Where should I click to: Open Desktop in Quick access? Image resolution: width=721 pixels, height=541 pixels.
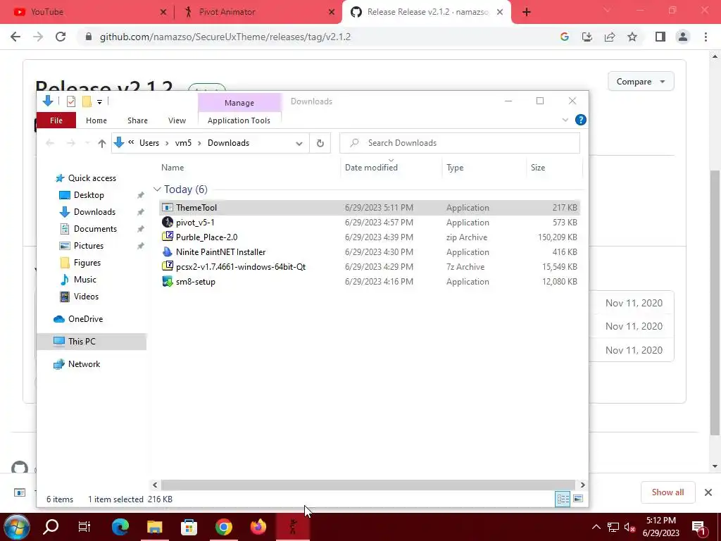[89, 195]
